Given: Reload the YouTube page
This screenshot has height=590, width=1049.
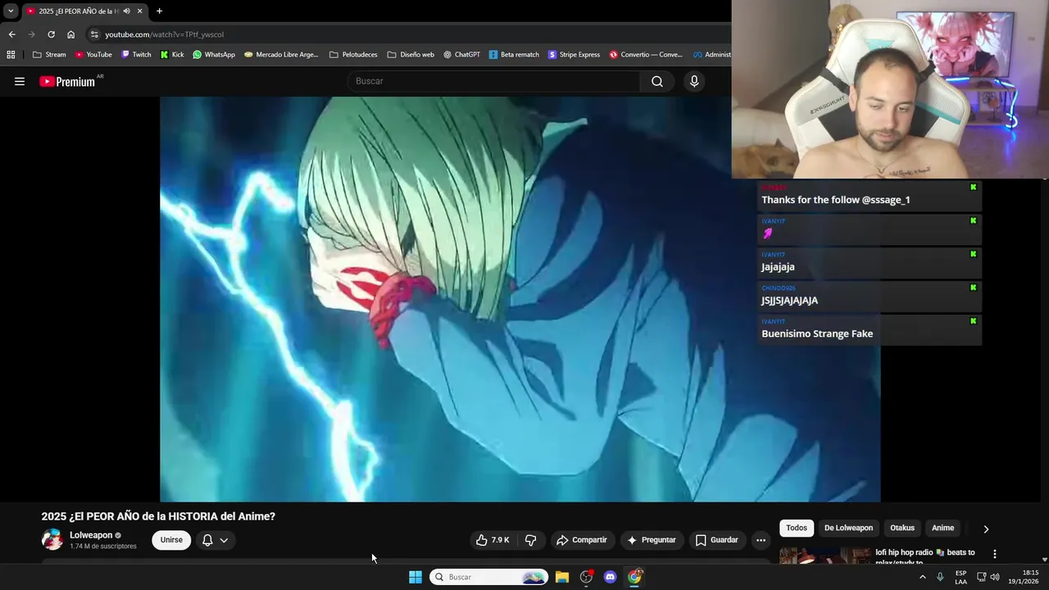Looking at the screenshot, I should pyautogui.click(x=51, y=34).
